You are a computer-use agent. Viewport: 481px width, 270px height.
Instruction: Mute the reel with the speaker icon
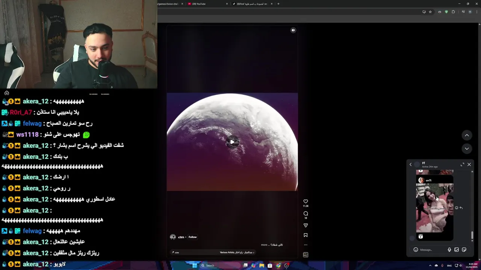[x=293, y=30]
